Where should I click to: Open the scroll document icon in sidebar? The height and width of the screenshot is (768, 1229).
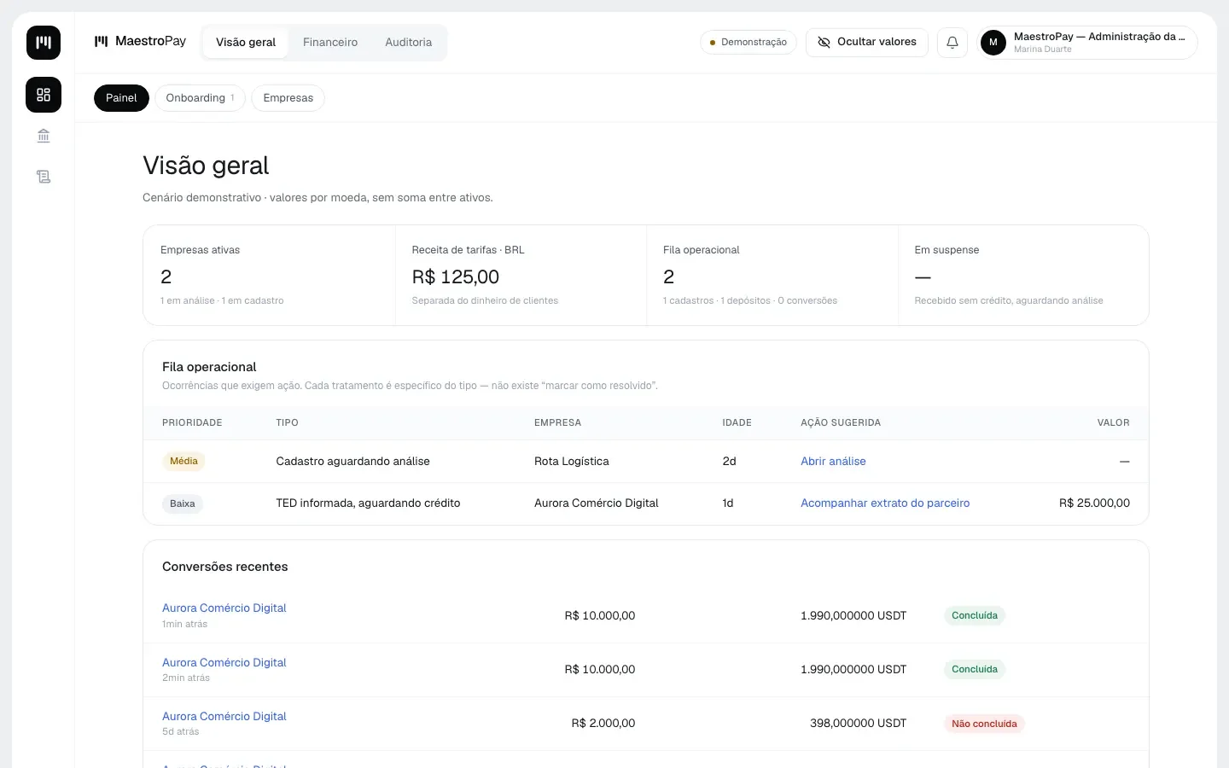(44, 177)
